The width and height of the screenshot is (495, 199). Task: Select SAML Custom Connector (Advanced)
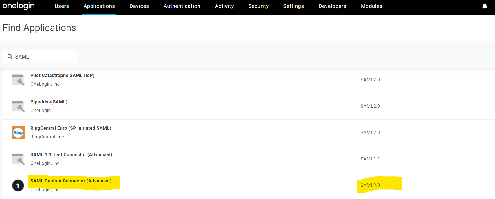point(71,181)
